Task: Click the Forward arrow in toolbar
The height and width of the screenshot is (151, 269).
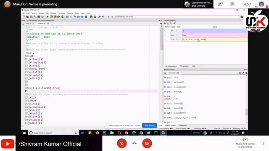Action: [x=112, y=17]
